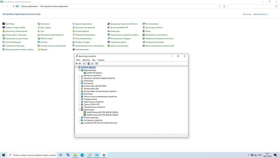Click the Windows Start button

pos(3,155)
